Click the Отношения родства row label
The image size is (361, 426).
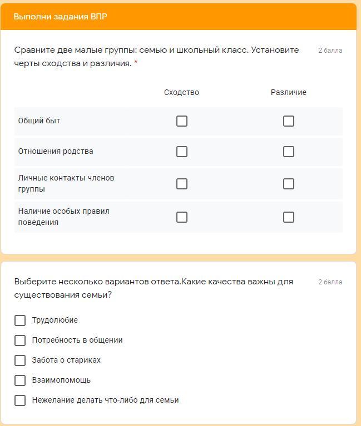click(56, 152)
